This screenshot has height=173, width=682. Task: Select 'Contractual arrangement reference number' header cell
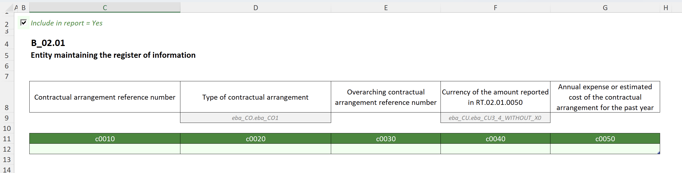point(105,97)
